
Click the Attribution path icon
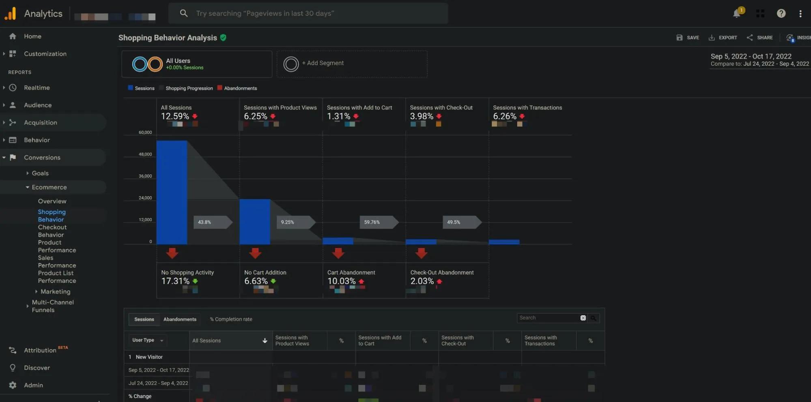(x=13, y=350)
